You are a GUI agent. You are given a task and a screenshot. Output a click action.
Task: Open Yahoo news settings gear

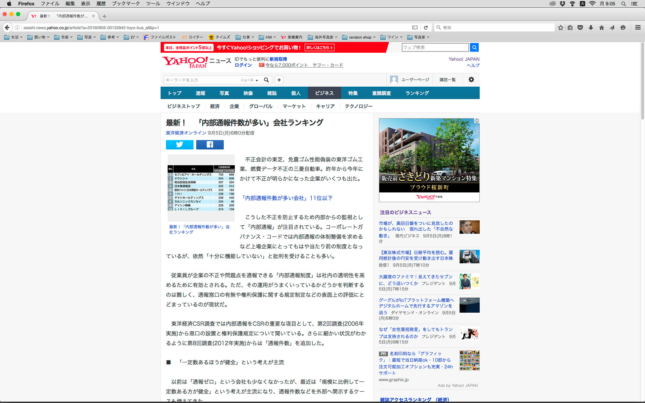(471, 80)
